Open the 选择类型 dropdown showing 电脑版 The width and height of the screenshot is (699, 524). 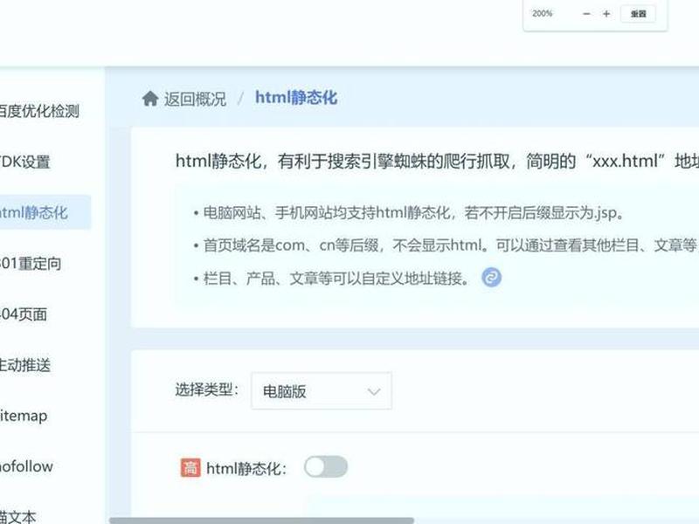(x=322, y=390)
